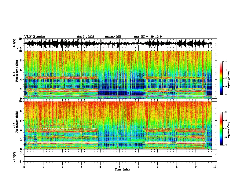Image resolution: width=242 pixels, height=187 pixels.
Task: Click time axis tick label "6" at the bottom
Action: pyautogui.click(x=138, y=167)
